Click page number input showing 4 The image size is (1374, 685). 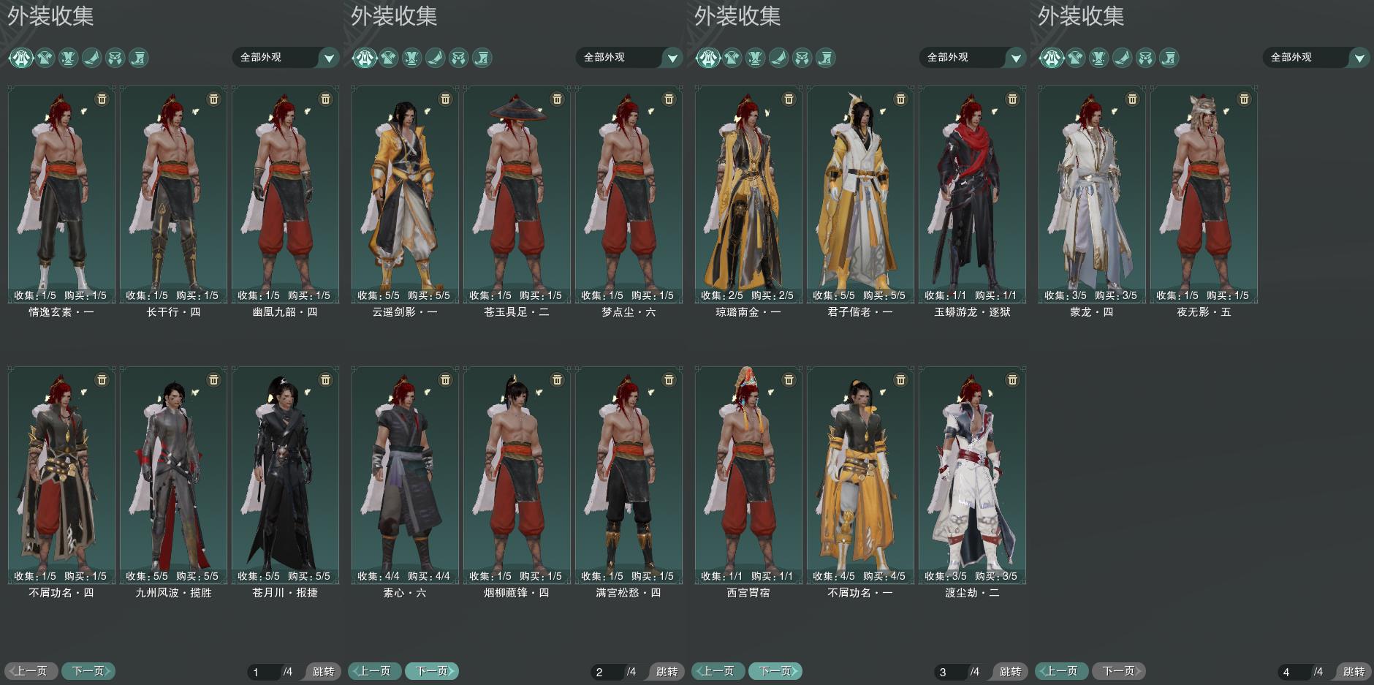click(x=1294, y=672)
